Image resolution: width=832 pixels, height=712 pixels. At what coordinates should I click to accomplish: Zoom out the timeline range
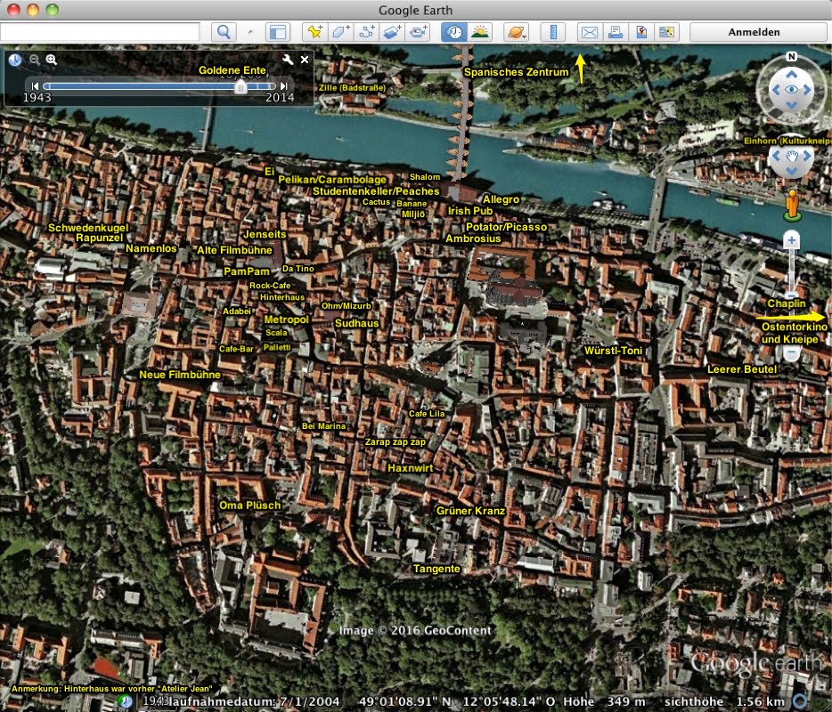click(35, 60)
